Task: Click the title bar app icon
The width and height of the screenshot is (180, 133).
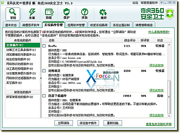Action: [3, 3]
